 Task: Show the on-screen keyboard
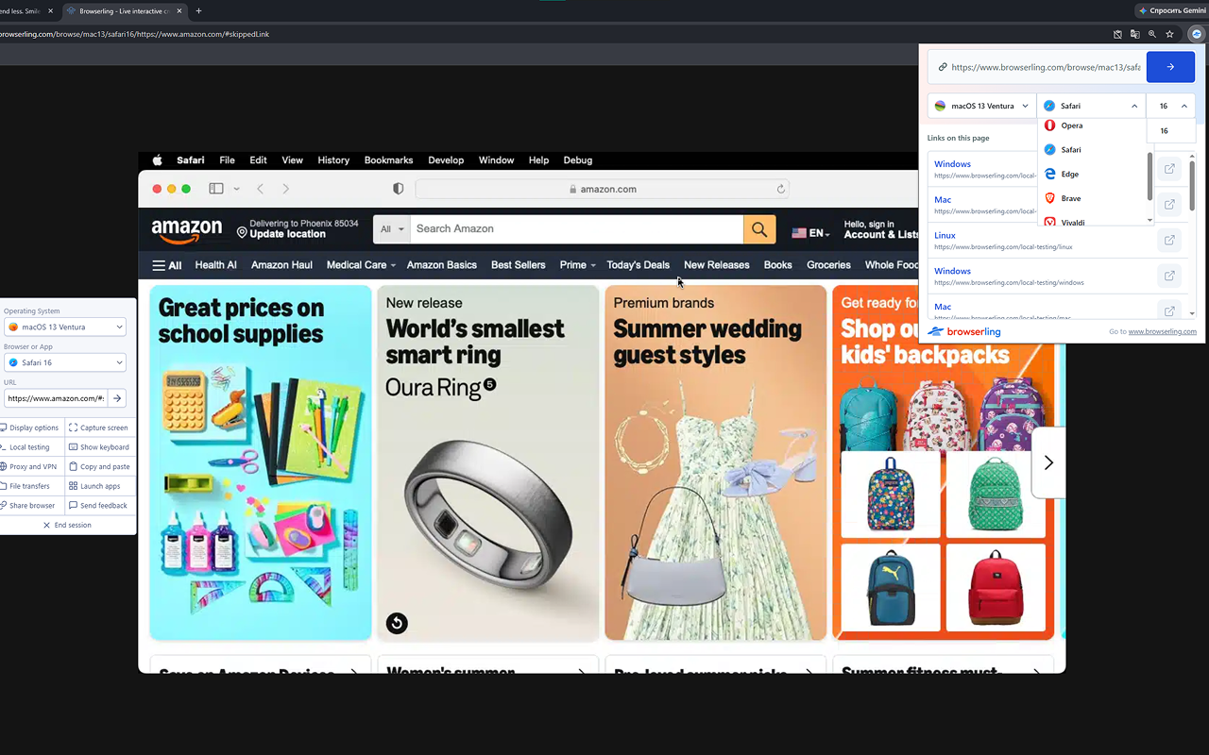point(98,447)
